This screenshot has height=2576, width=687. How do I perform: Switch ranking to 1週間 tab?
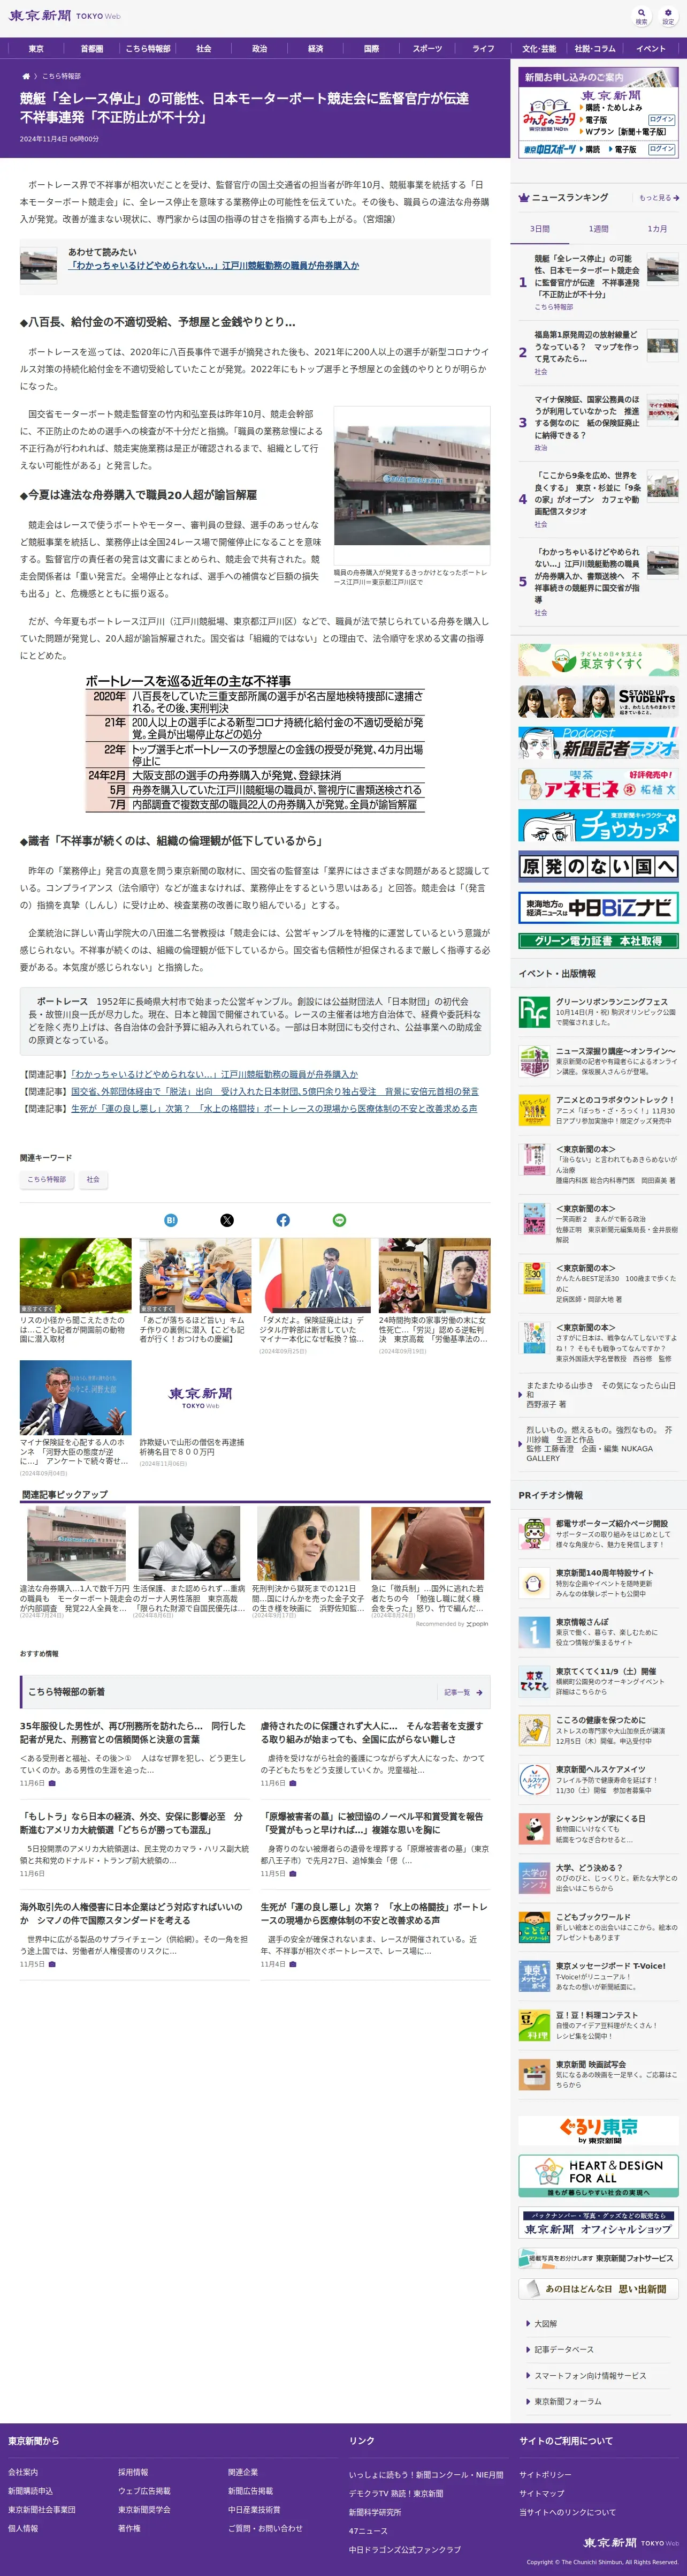coord(598,229)
